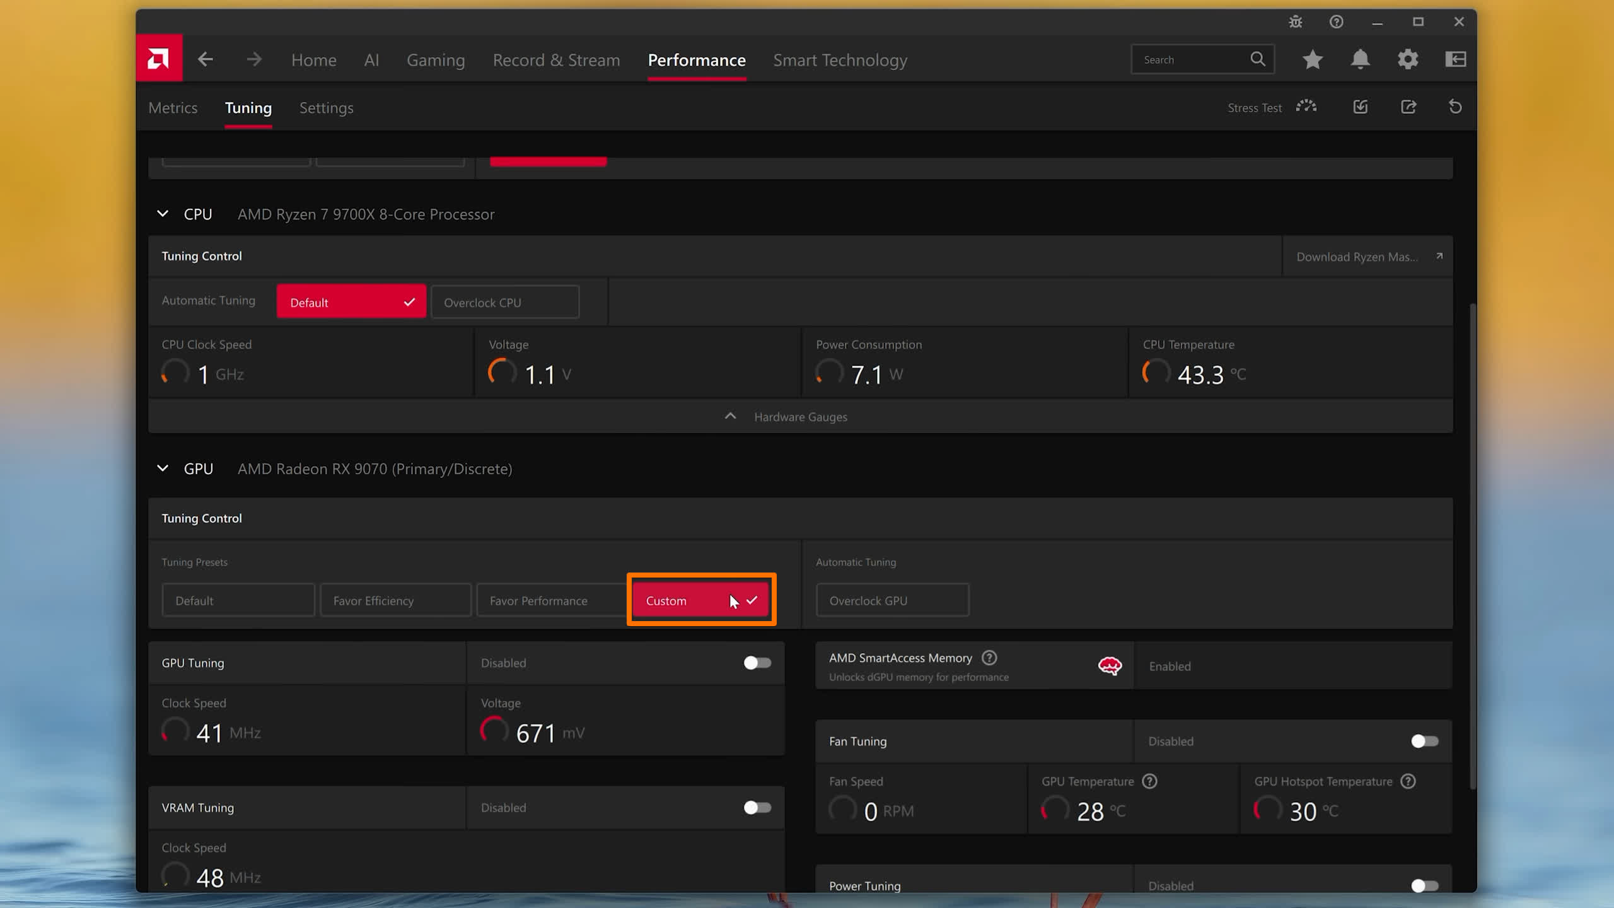Open the Home tab
This screenshot has height=908, width=1614.
[x=314, y=60]
